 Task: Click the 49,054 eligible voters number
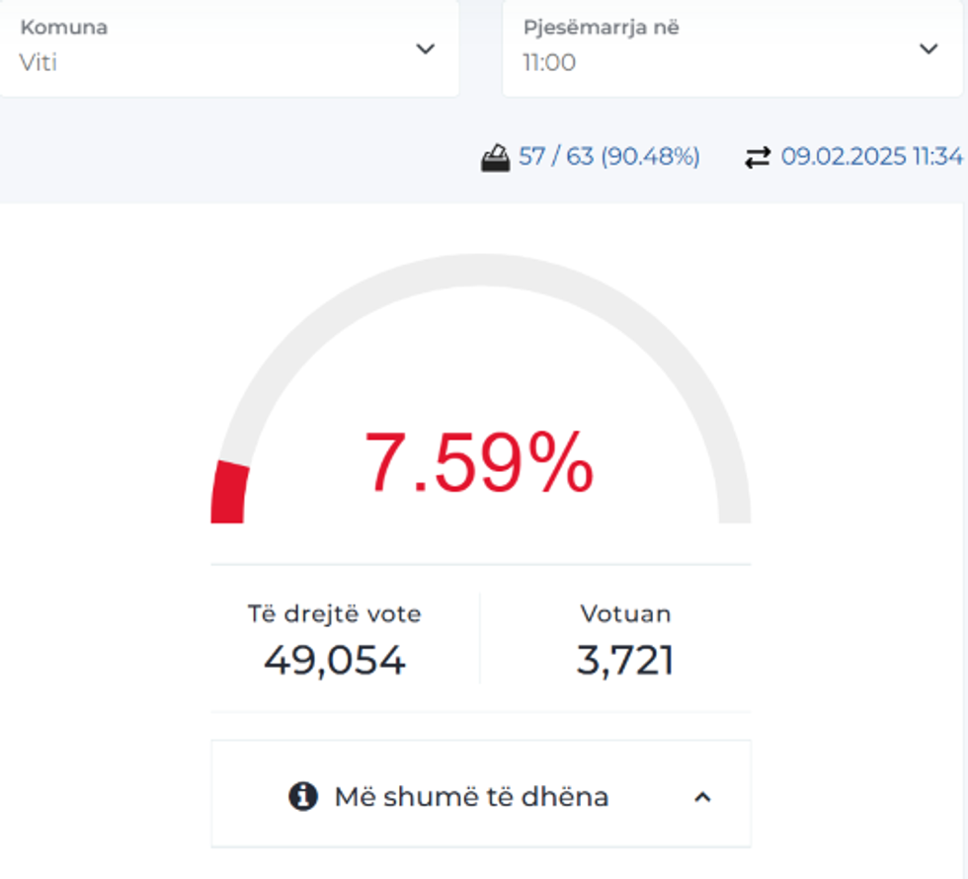pos(334,660)
